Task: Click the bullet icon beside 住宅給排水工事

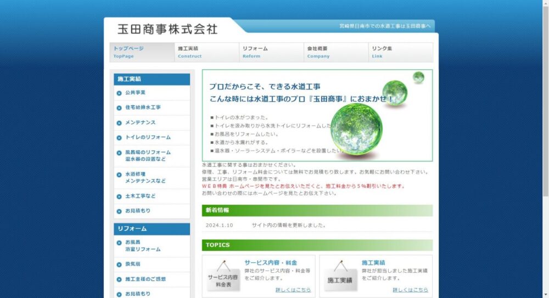Action: tap(119, 108)
